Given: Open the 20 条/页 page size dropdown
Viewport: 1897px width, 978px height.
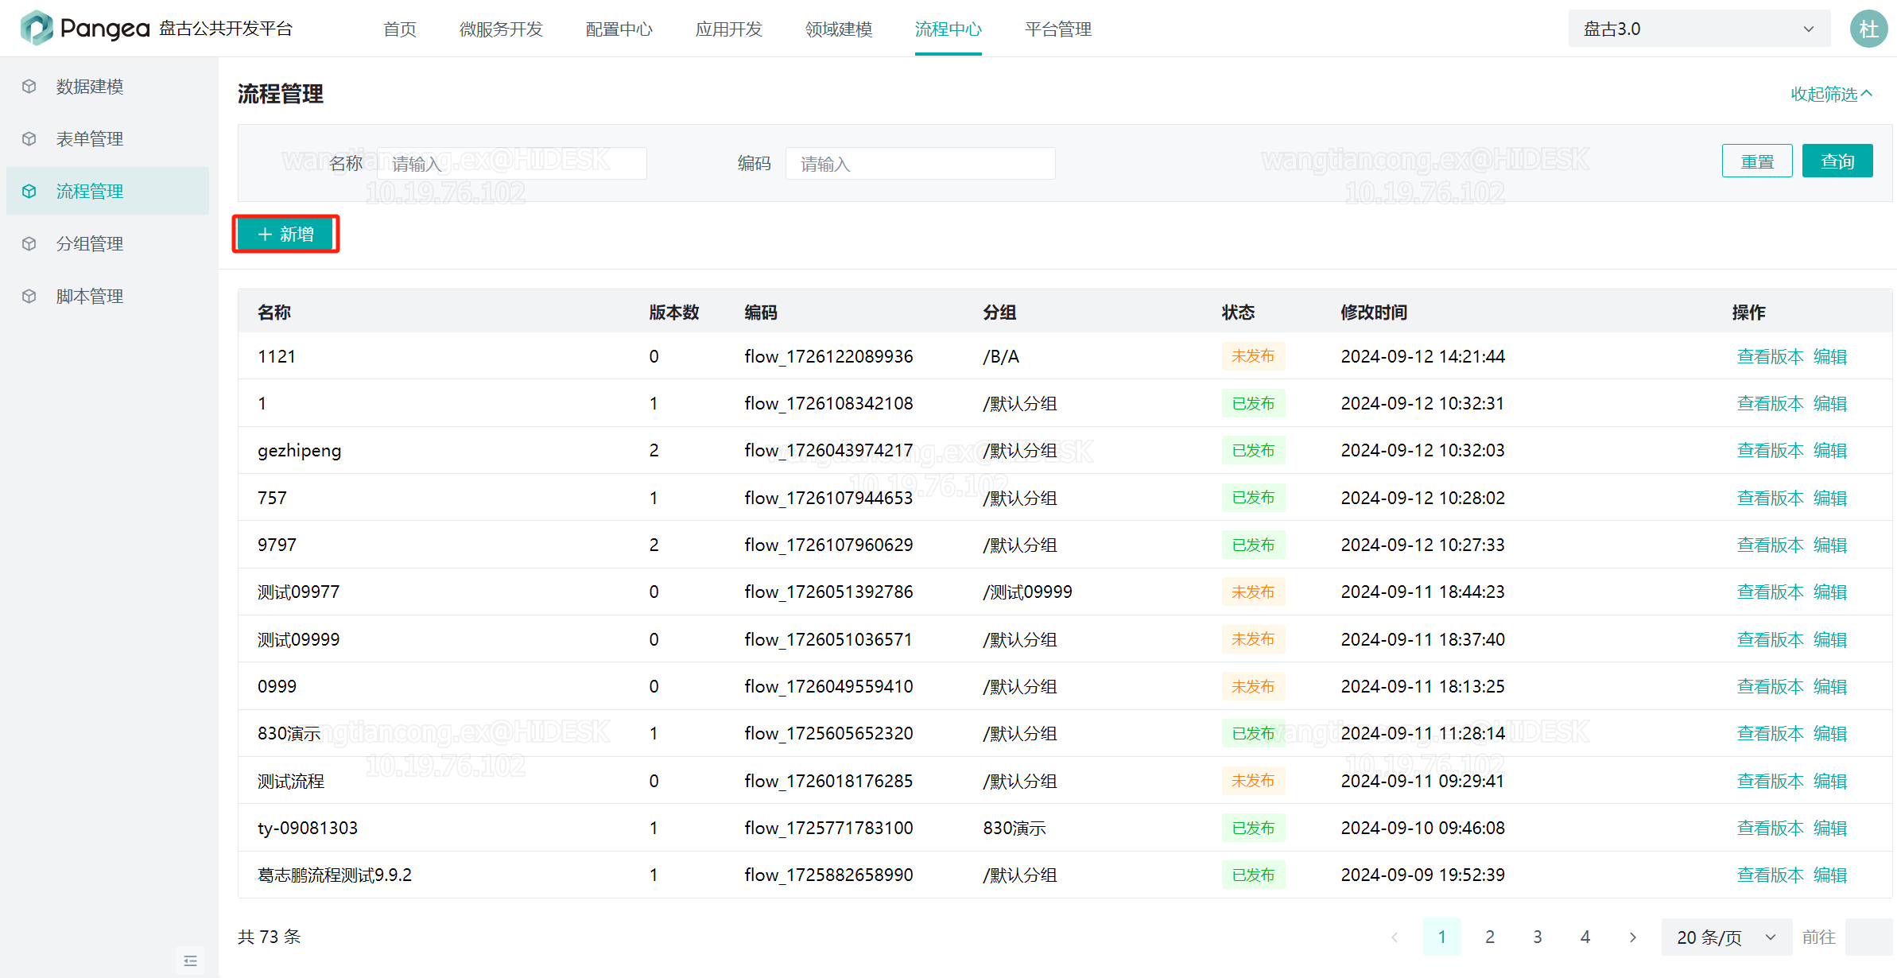Looking at the screenshot, I should (1726, 937).
